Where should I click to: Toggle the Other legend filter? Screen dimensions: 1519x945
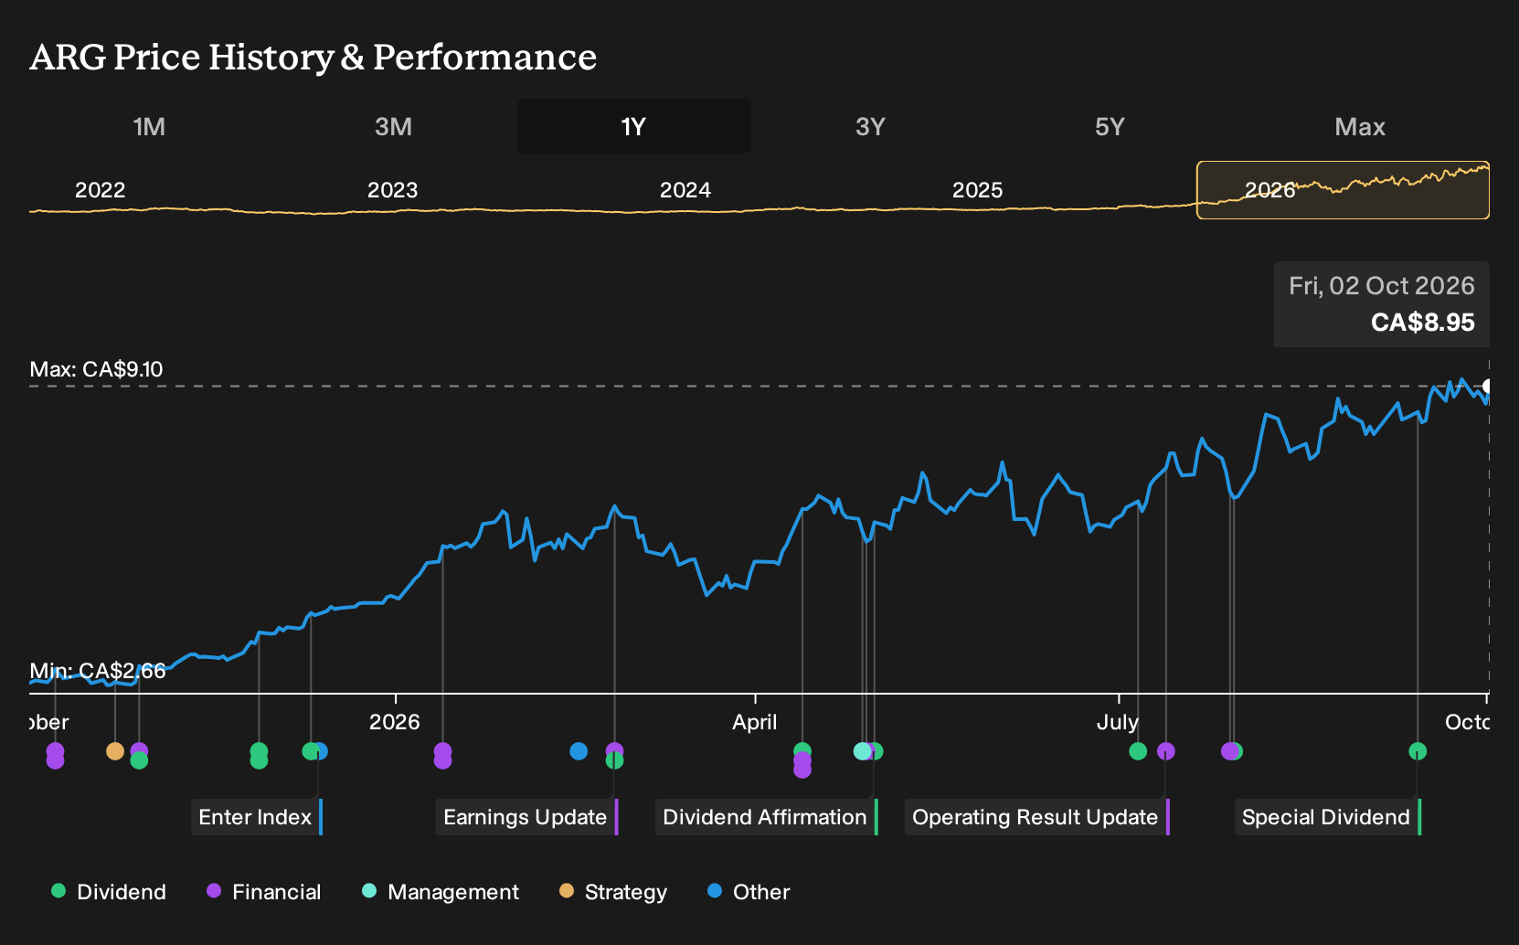tap(749, 892)
